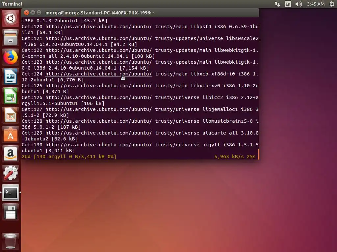Launch Ubuntu Software Center
The width and height of the screenshot is (337, 252).
[x=10, y=135]
